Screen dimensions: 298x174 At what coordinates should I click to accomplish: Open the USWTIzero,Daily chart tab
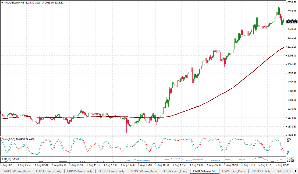pos(234,171)
